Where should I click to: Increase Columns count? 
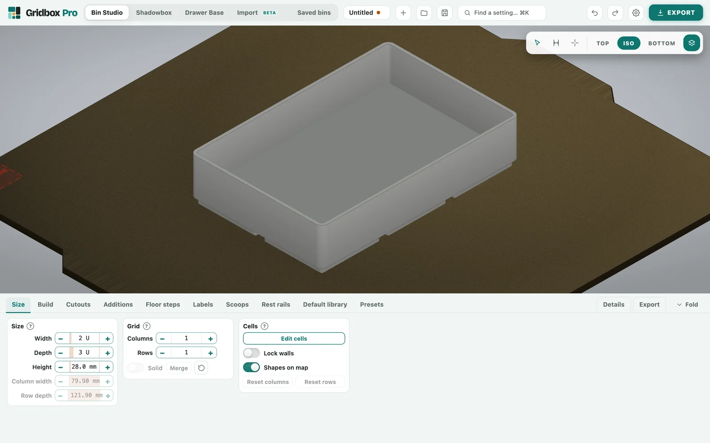pyautogui.click(x=210, y=338)
